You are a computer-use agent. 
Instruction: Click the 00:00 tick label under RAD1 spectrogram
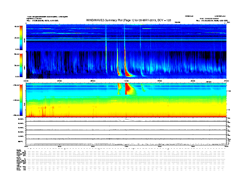(26, 81)
